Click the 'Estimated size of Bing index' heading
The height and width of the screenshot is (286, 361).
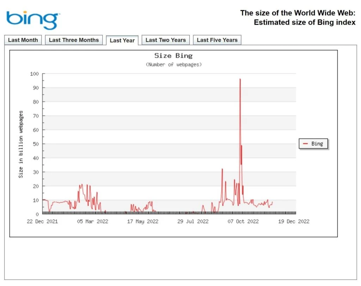click(305, 22)
